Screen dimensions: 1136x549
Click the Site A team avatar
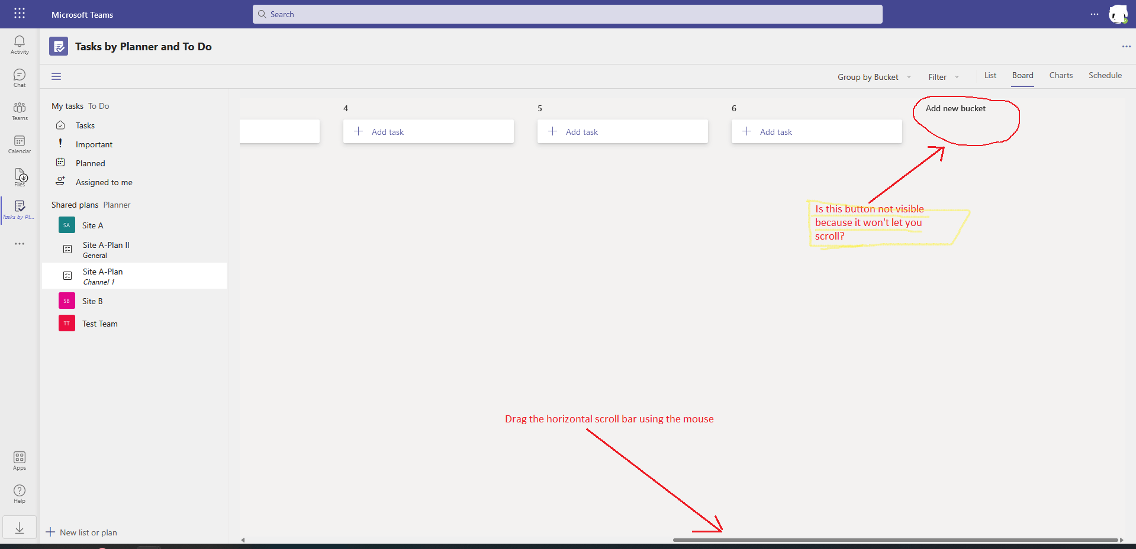pyautogui.click(x=67, y=225)
